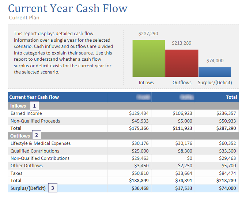
Task: Select the Outflows section header row
Action: pyautogui.click(x=123, y=136)
